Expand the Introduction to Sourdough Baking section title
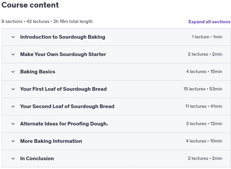This screenshot has height=169, width=231. pos(62,37)
